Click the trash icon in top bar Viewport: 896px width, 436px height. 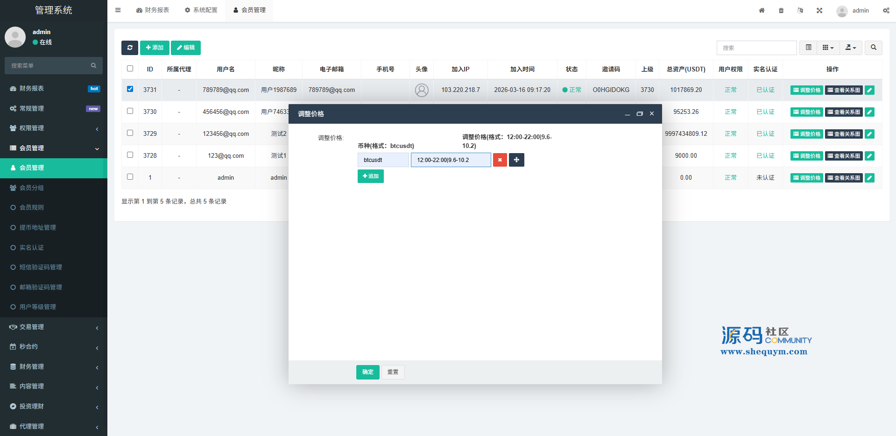(x=781, y=10)
